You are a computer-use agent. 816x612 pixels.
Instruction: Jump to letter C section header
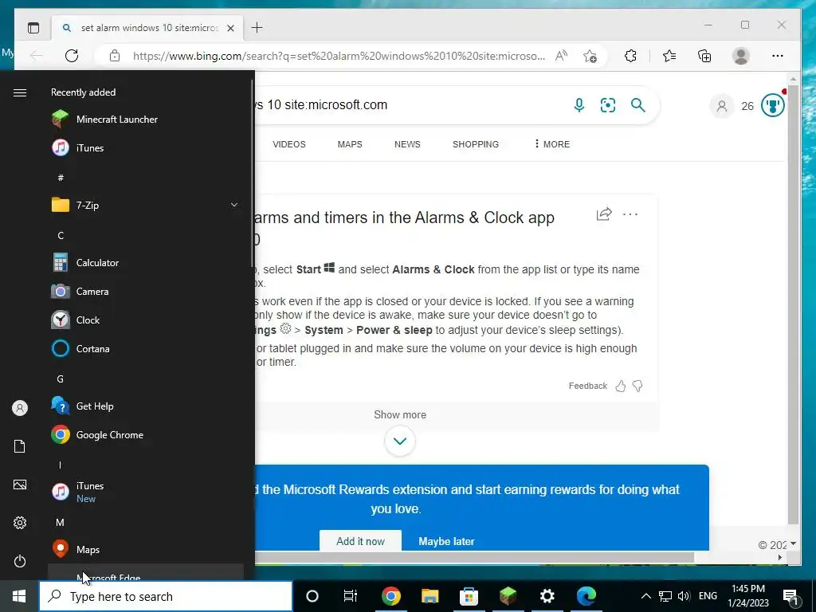(61, 235)
